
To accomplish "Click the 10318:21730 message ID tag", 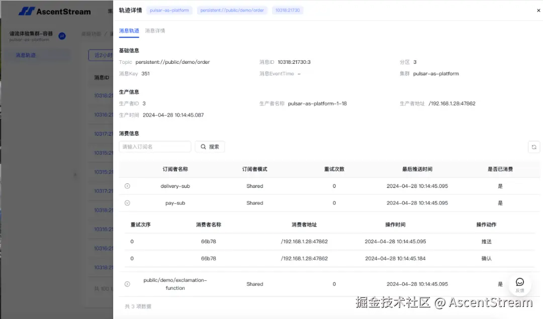I will pyautogui.click(x=287, y=10).
